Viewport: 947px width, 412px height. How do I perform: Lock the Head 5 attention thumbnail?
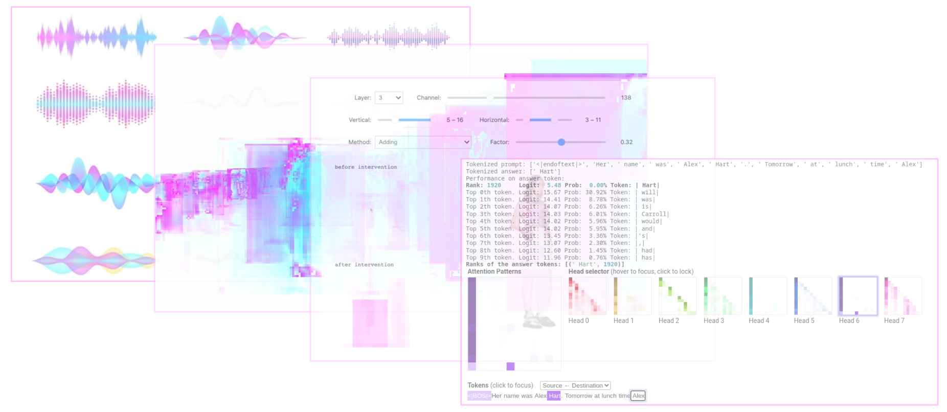(813, 296)
